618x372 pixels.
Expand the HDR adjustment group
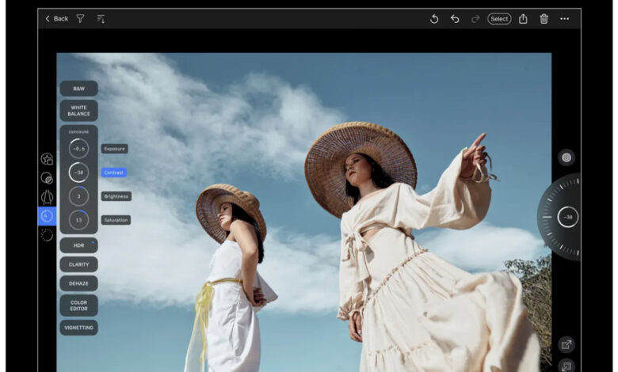point(78,245)
